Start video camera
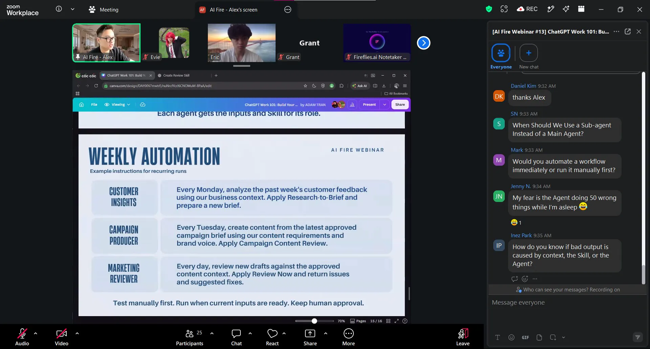650x349 pixels. click(x=62, y=337)
